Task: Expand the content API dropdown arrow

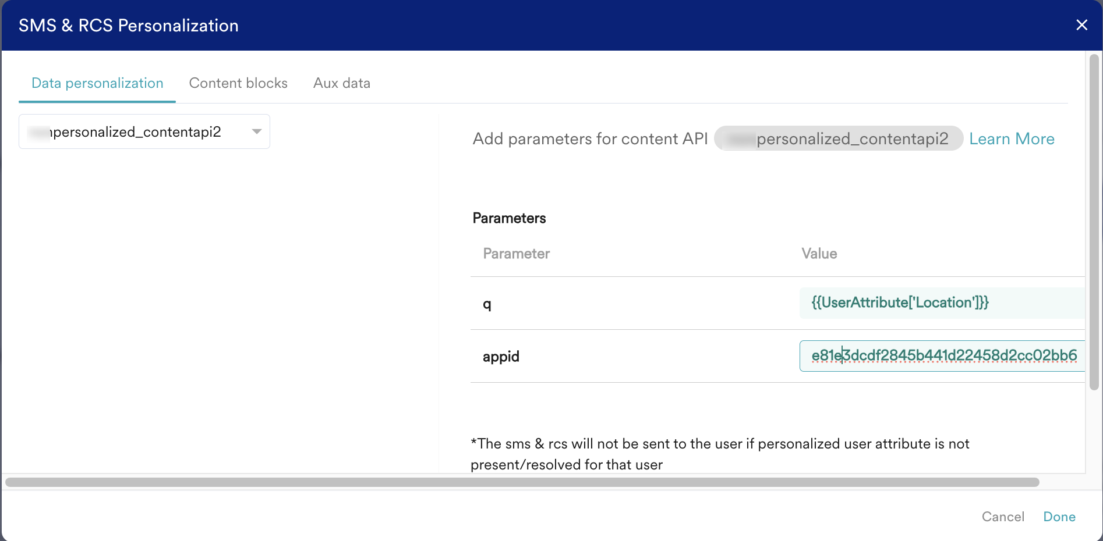Action: (x=256, y=131)
